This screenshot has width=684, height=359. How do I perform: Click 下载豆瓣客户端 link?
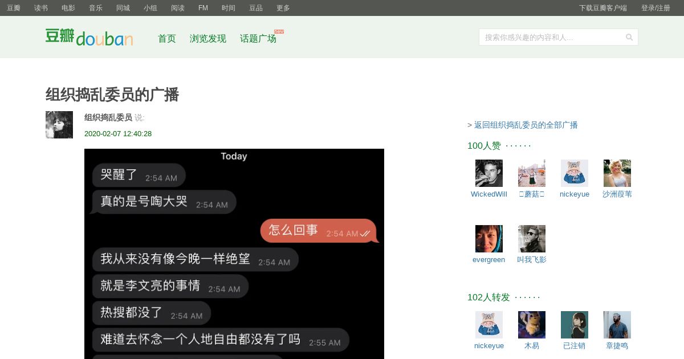pyautogui.click(x=603, y=8)
